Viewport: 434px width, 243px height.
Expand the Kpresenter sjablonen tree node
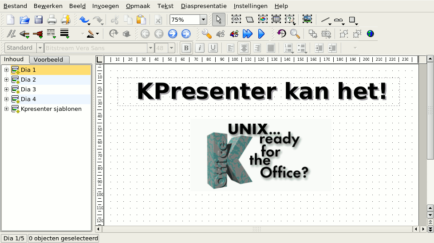(6, 109)
